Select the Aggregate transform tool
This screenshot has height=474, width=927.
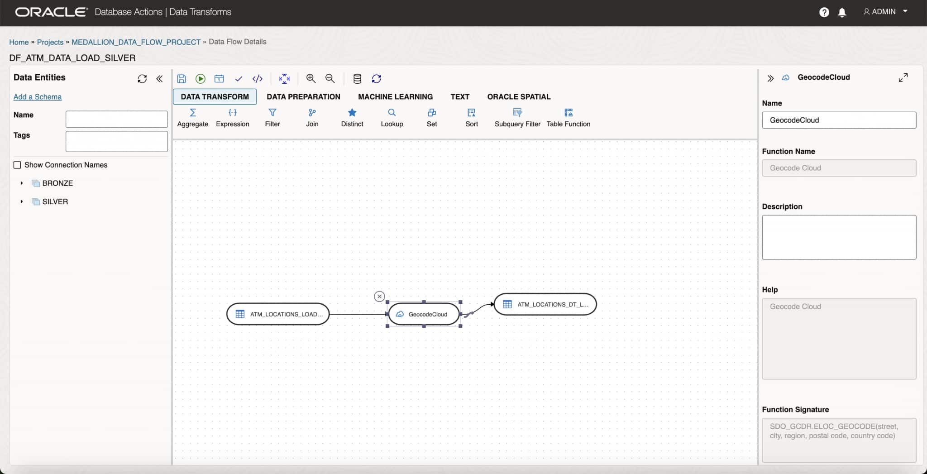[x=192, y=117]
